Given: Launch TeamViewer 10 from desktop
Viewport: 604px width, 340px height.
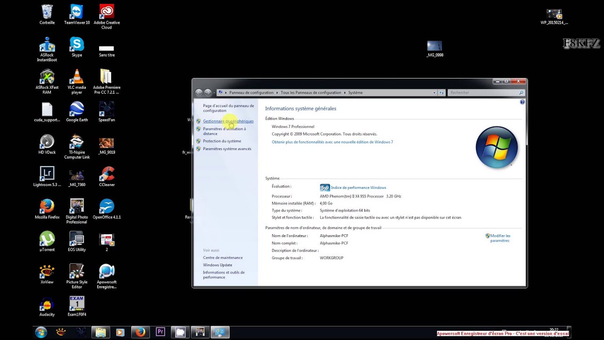Looking at the screenshot, I should tap(77, 14).
